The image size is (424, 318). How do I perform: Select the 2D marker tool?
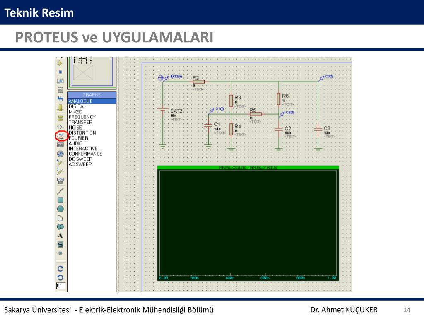[60, 253]
